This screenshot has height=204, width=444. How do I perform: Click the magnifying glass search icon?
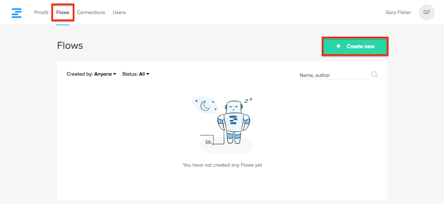coord(374,75)
